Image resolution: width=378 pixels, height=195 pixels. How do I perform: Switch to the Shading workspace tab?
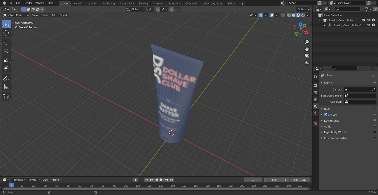pos(143,3)
